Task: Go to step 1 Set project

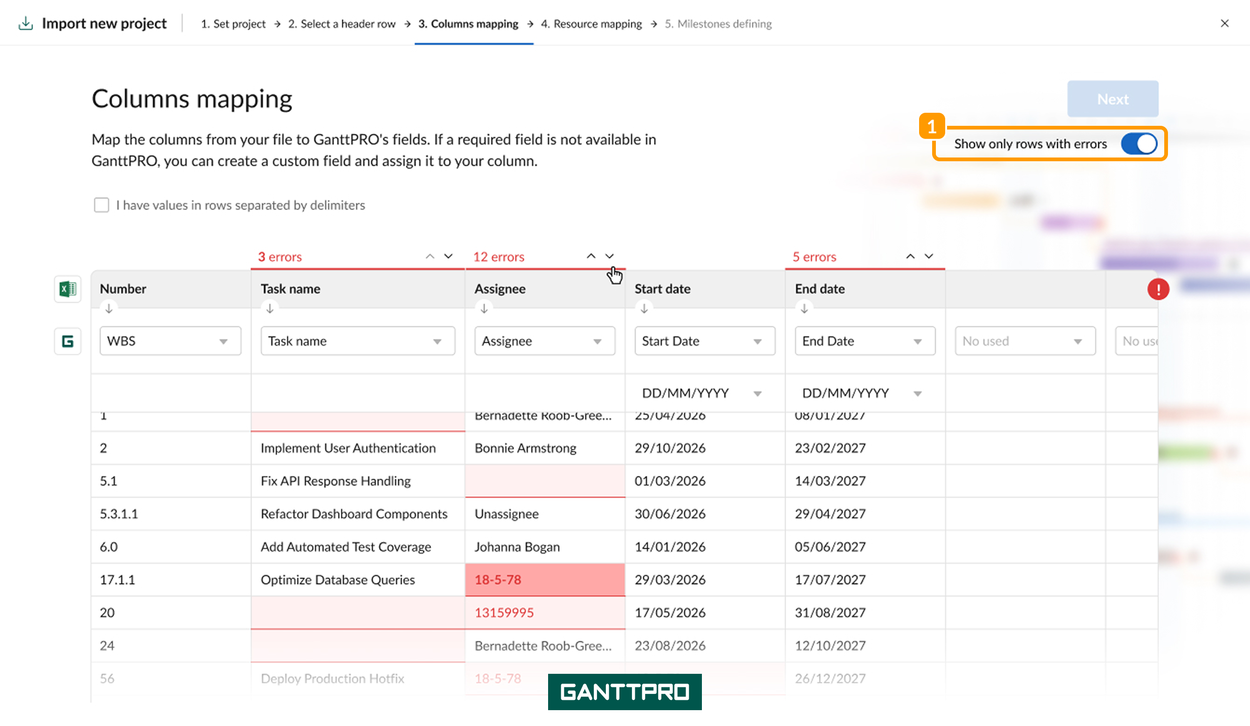Action: click(233, 24)
